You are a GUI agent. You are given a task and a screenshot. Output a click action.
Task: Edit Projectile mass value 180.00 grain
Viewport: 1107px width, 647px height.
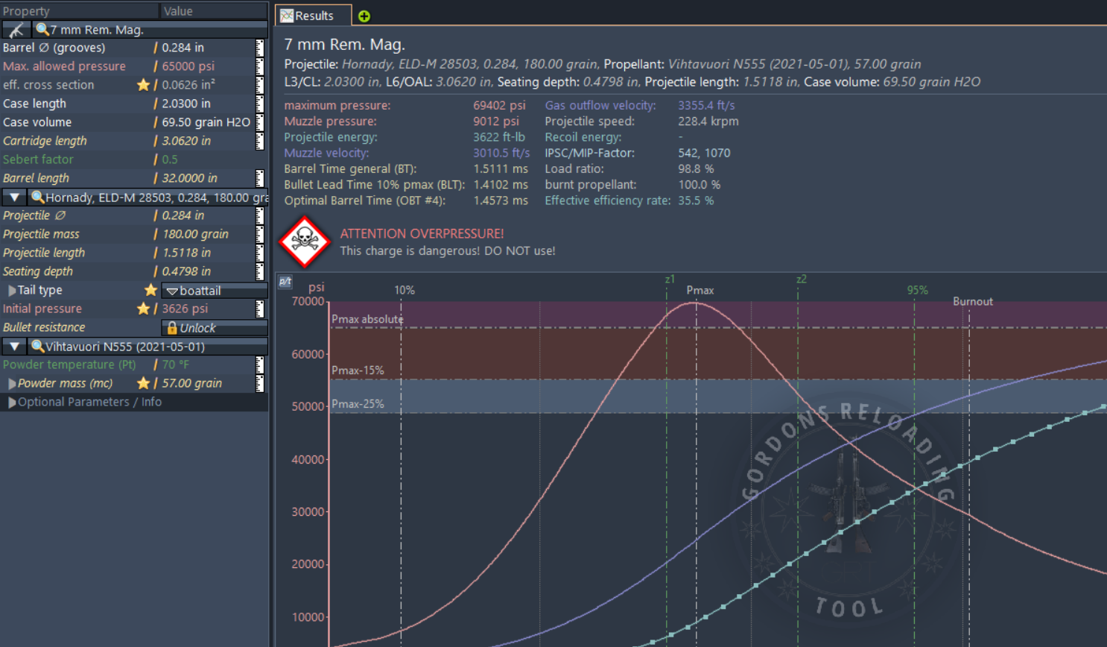(195, 234)
